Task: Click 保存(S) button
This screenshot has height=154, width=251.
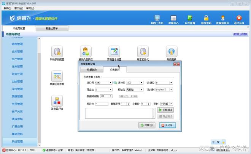Action: click(147, 125)
